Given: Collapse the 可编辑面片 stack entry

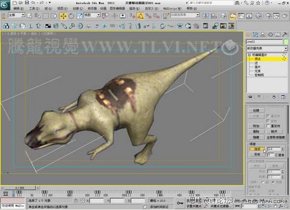Looking at the screenshot, I should click(x=249, y=55).
